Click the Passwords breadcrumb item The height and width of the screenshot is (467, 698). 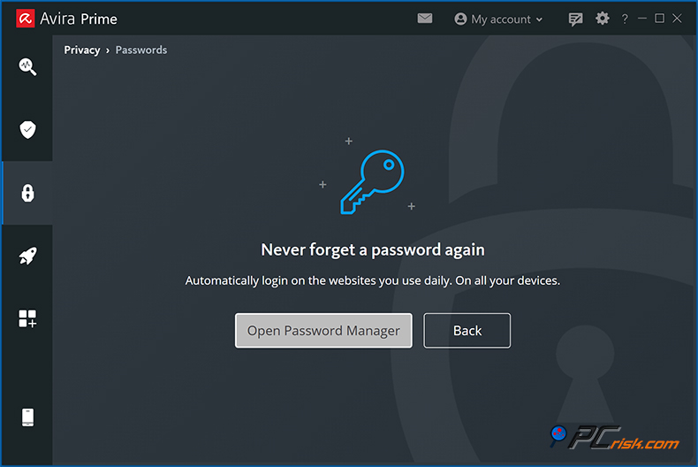pos(141,50)
